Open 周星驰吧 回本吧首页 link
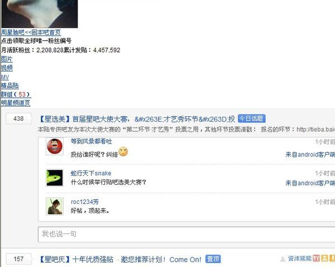The height and width of the screenshot is (267, 335). click(31, 32)
